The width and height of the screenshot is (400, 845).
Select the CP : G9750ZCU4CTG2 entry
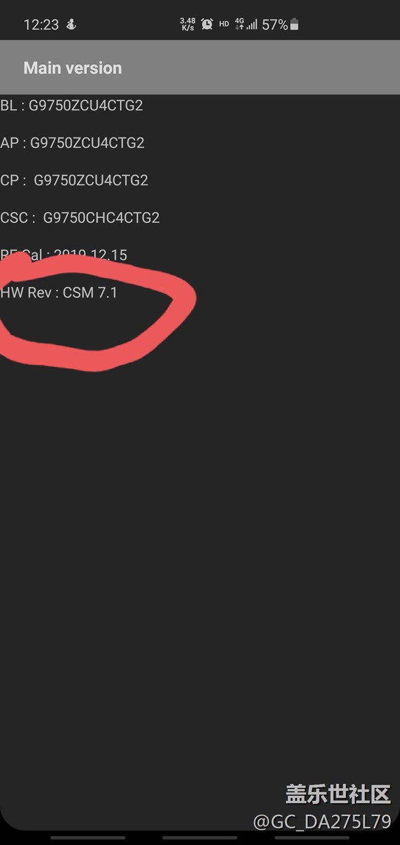tap(74, 180)
